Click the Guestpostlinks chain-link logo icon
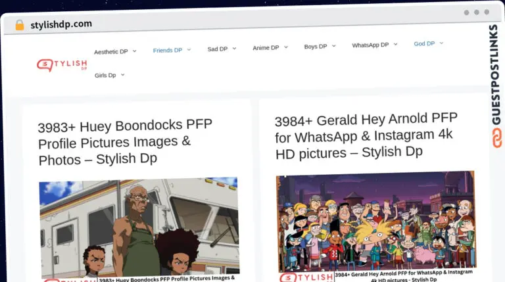Screen dimensions: 505x282 click(495, 137)
